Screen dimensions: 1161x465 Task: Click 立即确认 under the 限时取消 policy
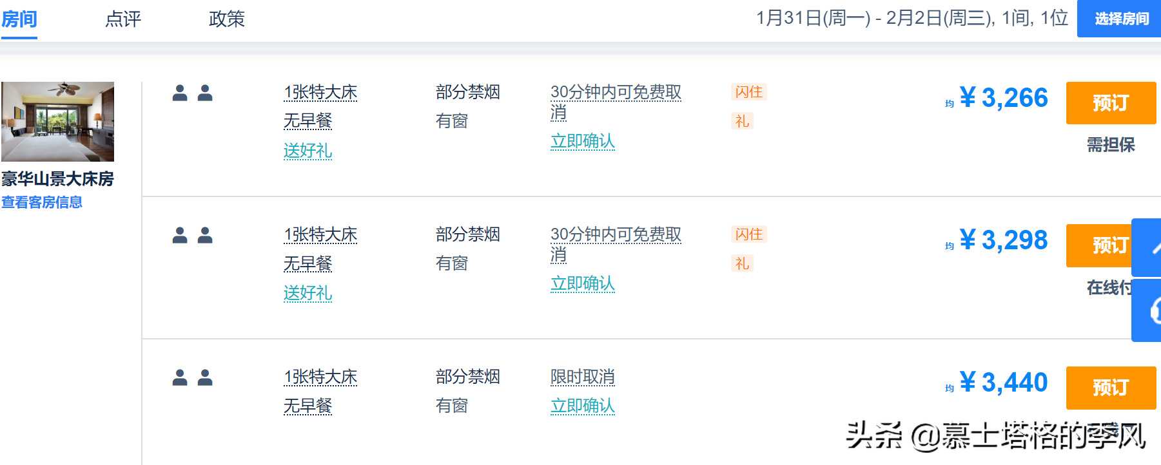(582, 406)
